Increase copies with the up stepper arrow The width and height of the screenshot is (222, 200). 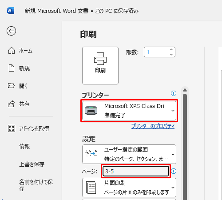click(x=171, y=50)
